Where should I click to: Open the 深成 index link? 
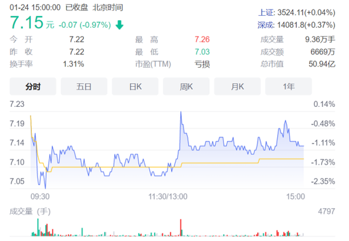pos(266,25)
